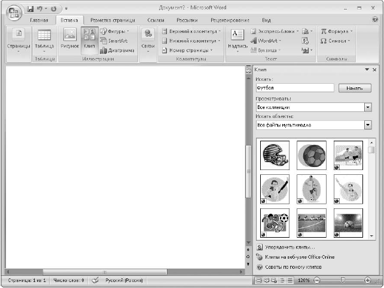Click the Office round button
Viewport: 384px width, 288px height.
[x=14, y=13]
